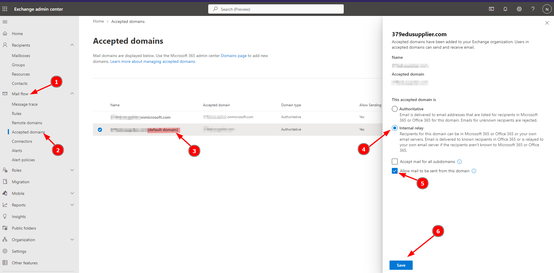This screenshot has height=273, width=554.
Task: Open the Microsoft 365 app launcher
Action: point(5,9)
